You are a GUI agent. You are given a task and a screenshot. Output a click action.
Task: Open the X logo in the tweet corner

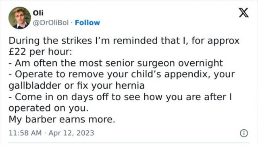click(x=243, y=12)
